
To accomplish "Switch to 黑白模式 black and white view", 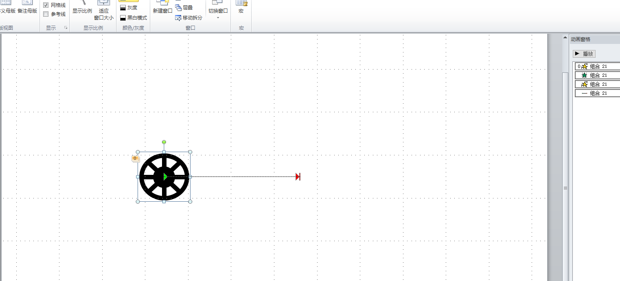I will (134, 18).
